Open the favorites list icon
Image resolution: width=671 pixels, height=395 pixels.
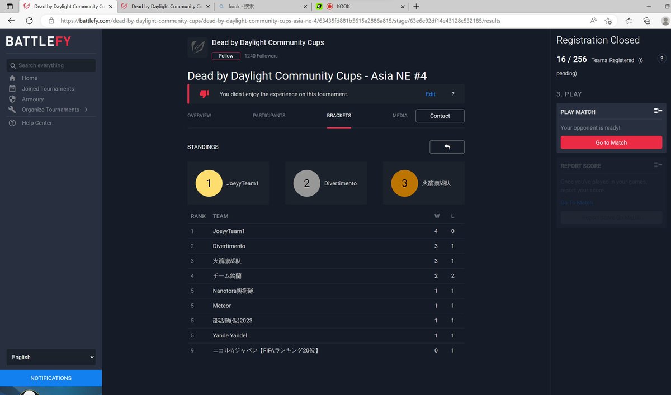tap(629, 21)
